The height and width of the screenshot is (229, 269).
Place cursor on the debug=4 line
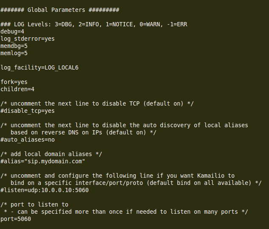12,31
